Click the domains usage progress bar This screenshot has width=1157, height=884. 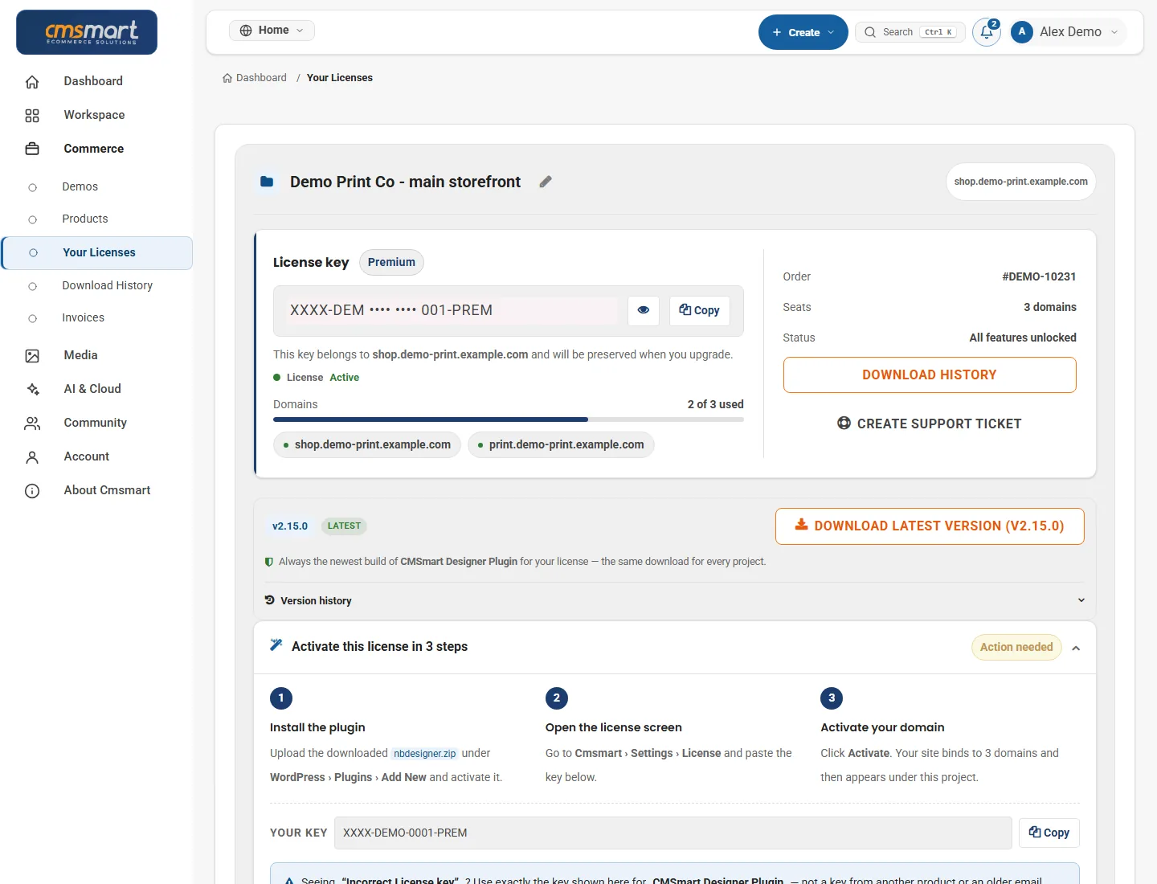click(x=509, y=419)
